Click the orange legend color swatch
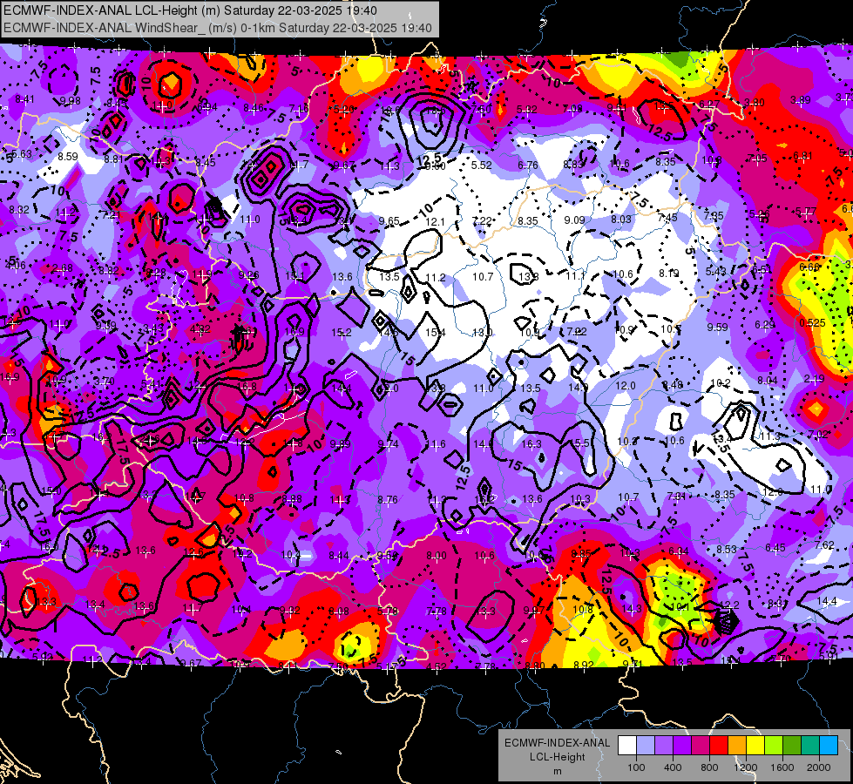This screenshot has width=853, height=784. pos(737,746)
